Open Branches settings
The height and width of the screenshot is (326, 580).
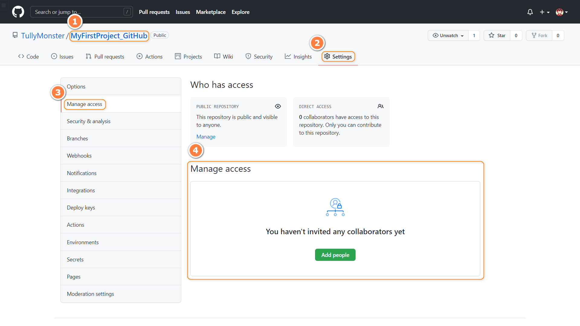pos(121,138)
